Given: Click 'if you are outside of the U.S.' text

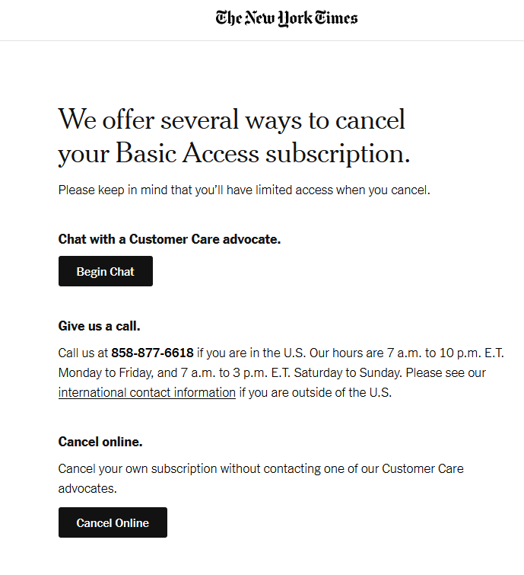Looking at the screenshot, I should [x=316, y=392].
